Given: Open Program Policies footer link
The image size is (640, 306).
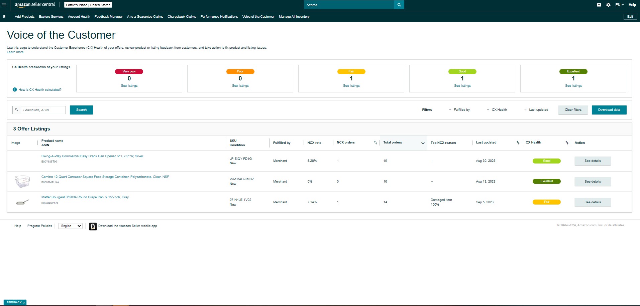Looking at the screenshot, I should (40, 226).
